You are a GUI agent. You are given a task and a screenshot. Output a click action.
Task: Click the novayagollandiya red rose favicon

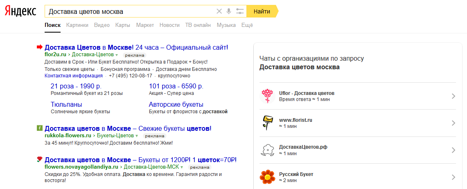[40, 160]
